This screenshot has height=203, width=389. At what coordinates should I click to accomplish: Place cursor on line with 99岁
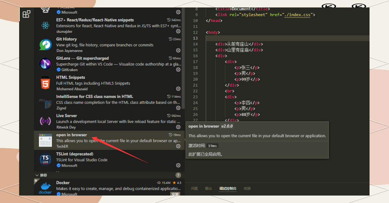pos(247,79)
